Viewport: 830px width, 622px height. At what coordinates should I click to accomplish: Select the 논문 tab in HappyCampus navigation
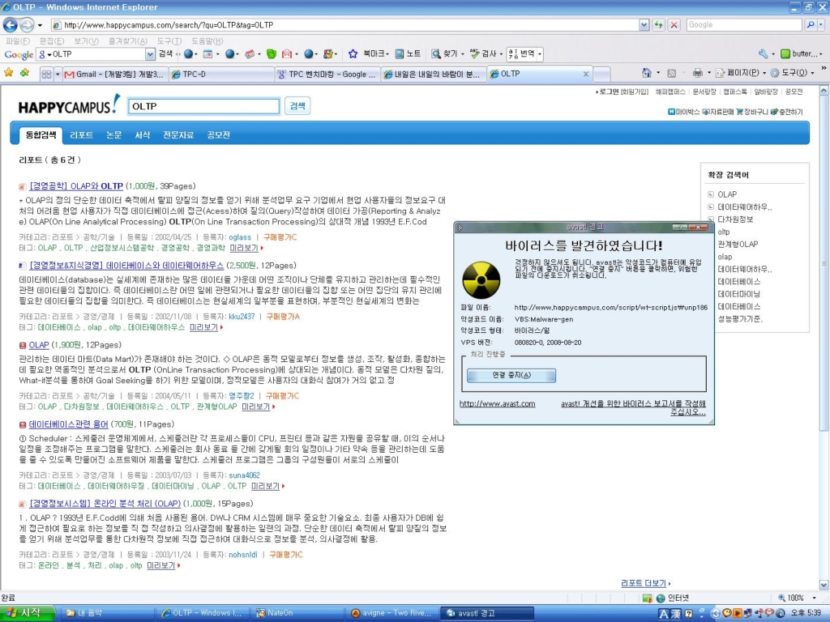click(x=113, y=135)
